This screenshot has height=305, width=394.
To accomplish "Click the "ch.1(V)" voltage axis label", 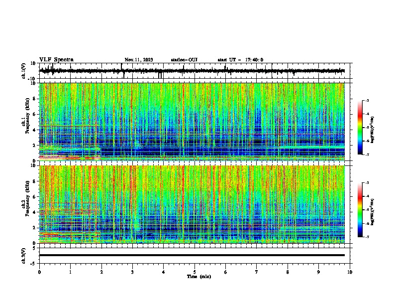I will click(x=24, y=71).
